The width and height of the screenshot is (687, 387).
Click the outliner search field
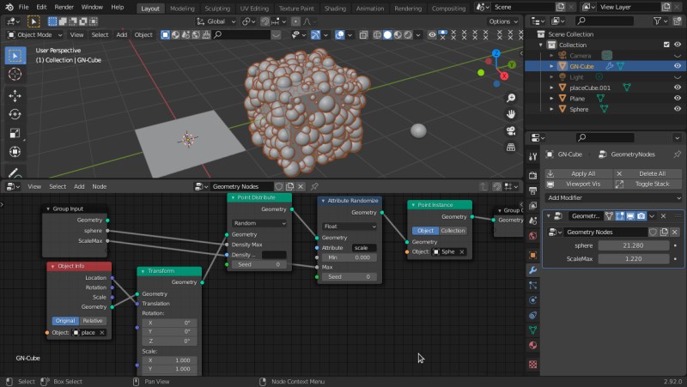pyautogui.click(x=604, y=21)
